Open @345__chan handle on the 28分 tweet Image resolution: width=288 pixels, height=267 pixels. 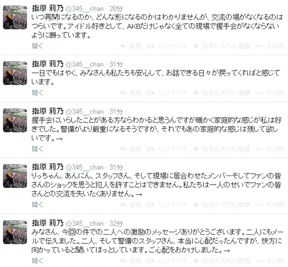pos(84,9)
